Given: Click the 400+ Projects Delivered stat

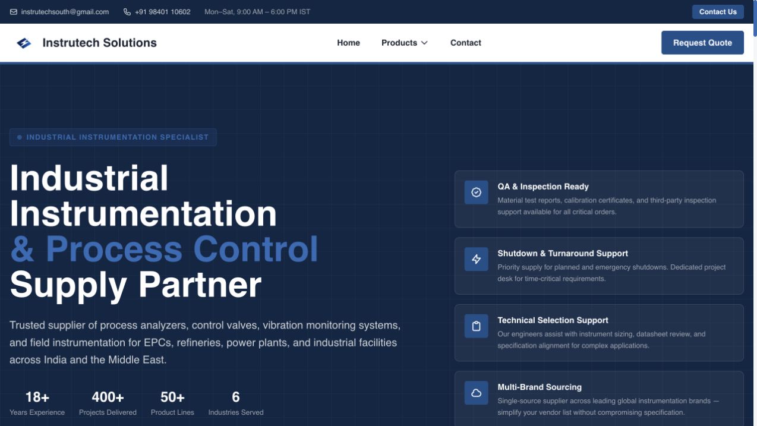Looking at the screenshot, I should tap(108, 403).
